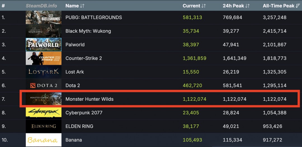Click the Current column sort arrows
This screenshot has width=302, height=147.
pos(204,6)
